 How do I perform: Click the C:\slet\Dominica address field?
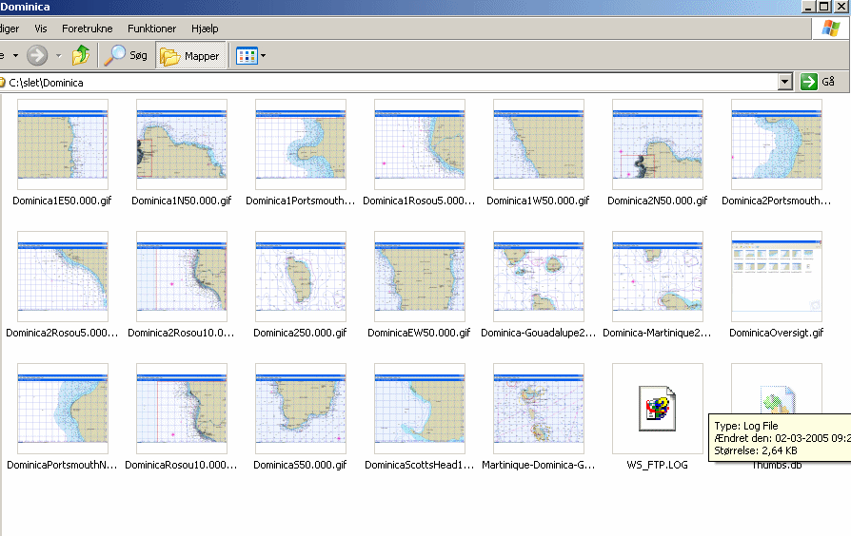(388, 83)
